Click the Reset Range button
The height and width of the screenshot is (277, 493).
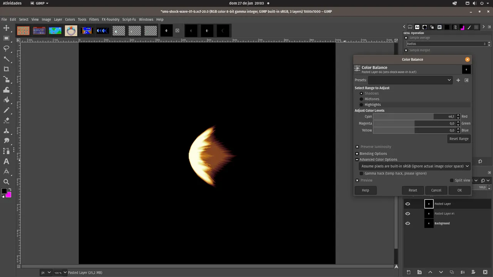pos(459,139)
